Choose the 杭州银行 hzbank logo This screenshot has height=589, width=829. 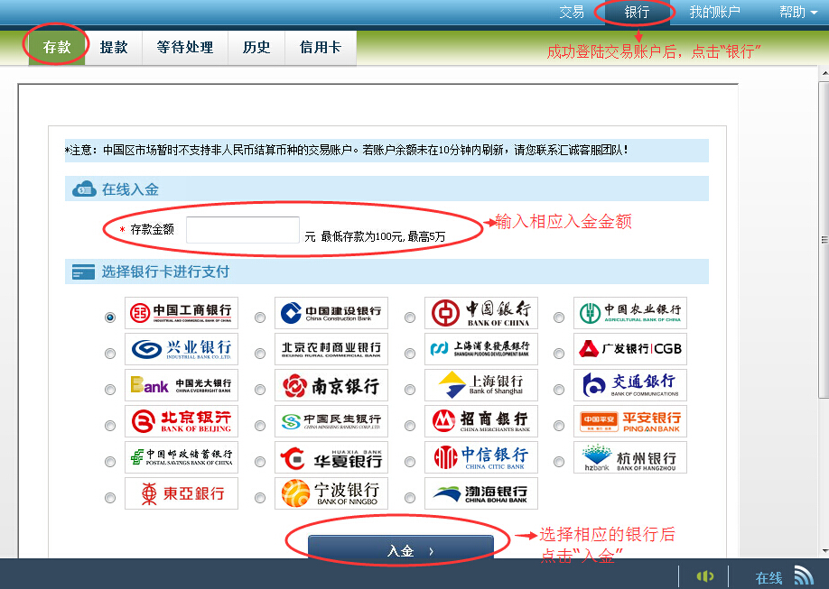(x=630, y=457)
